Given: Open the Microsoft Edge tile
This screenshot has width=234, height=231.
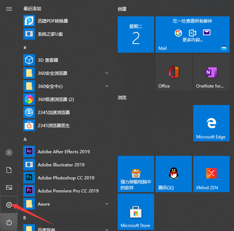Looking at the screenshot, I should click(211, 123).
